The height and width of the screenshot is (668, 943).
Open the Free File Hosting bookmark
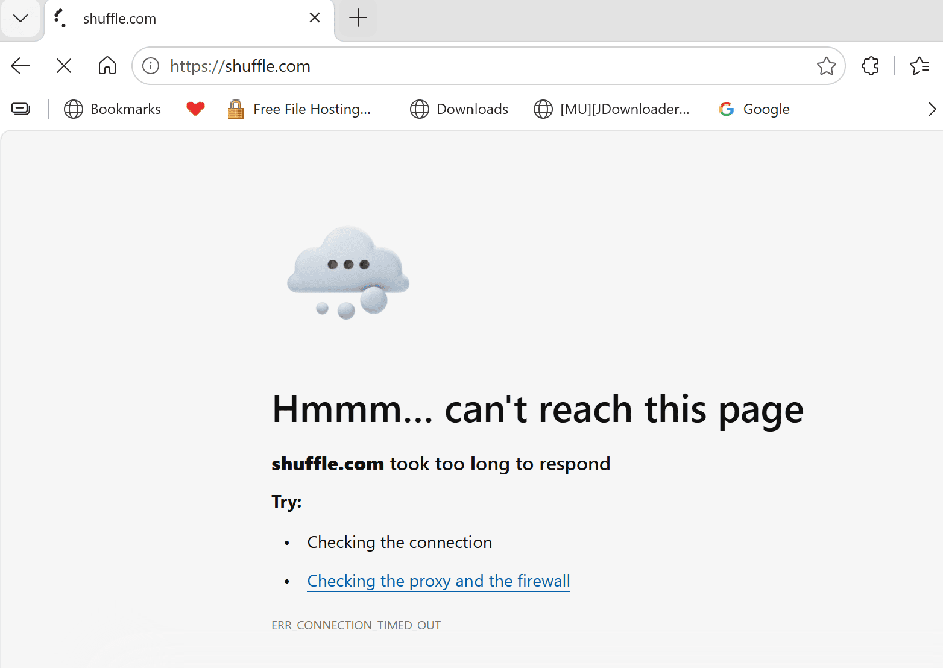(299, 109)
